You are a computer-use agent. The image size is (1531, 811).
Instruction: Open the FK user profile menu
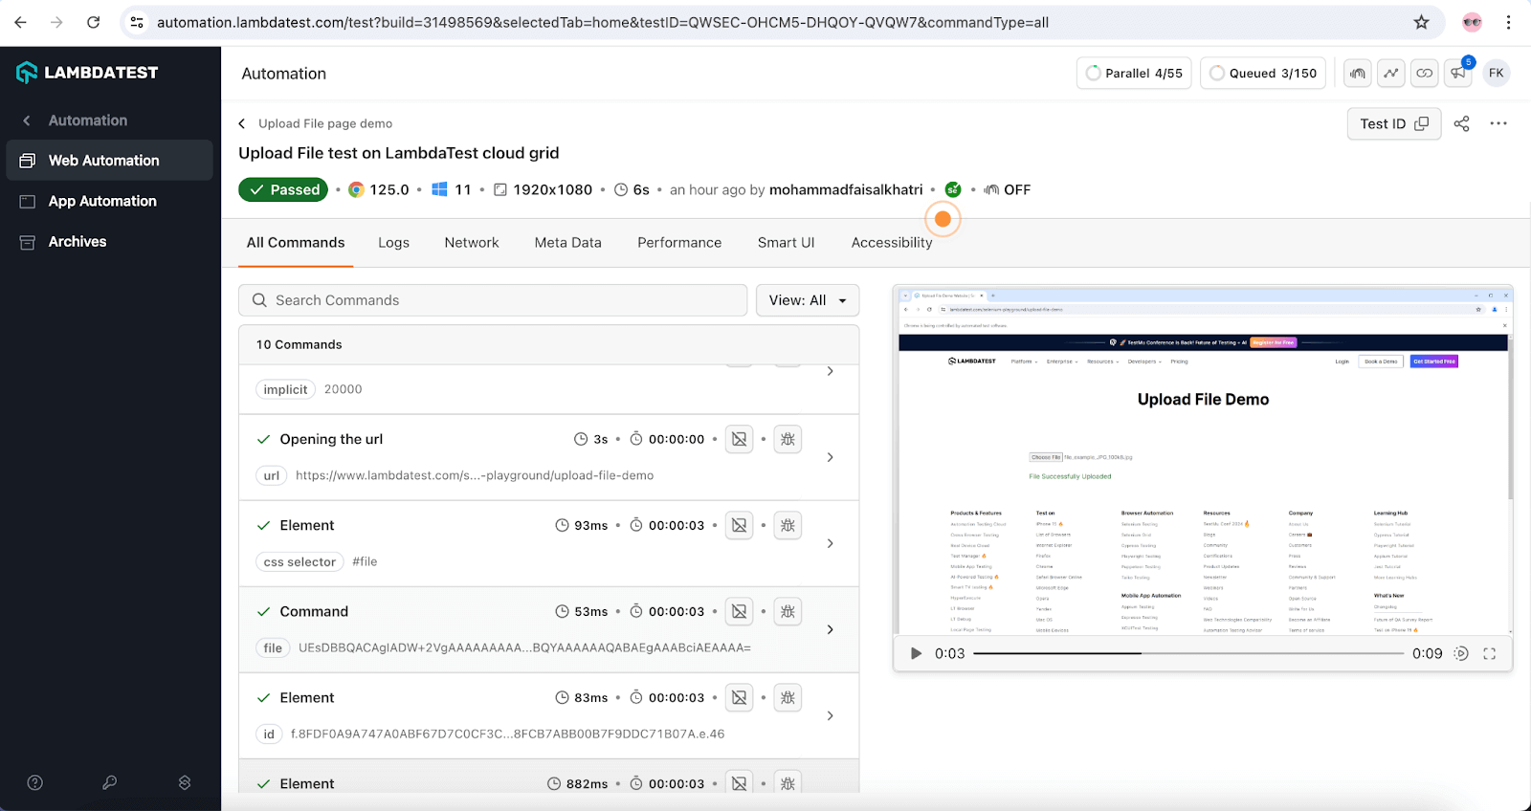pos(1497,74)
